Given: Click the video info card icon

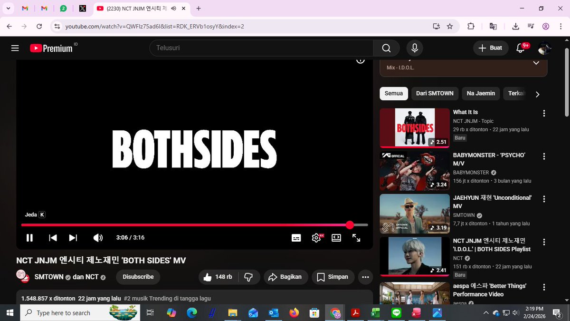Looking at the screenshot, I should coord(361,60).
